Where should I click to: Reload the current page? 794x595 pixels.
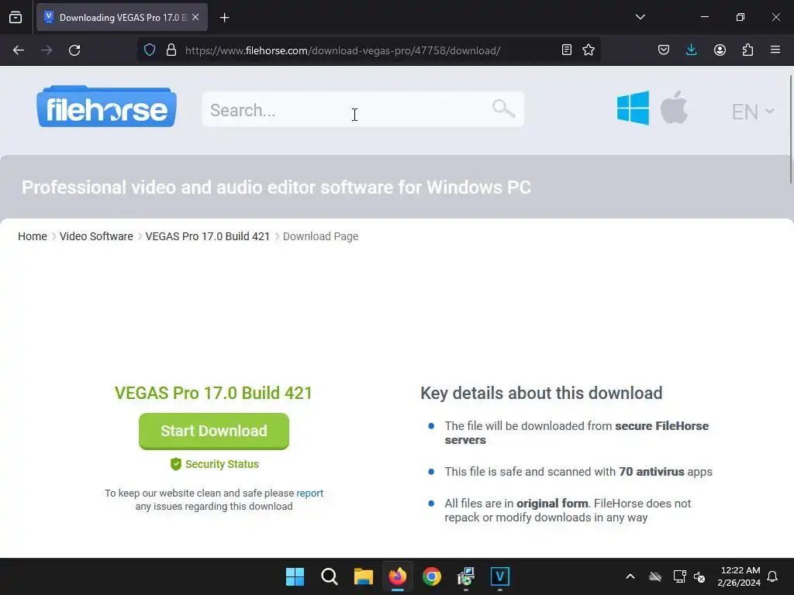[x=74, y=50]
